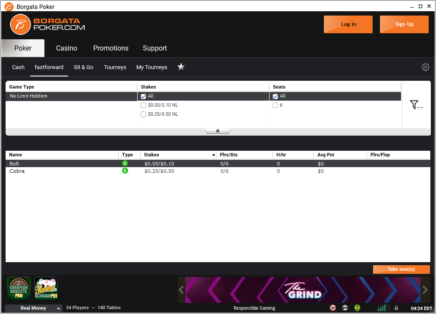Sort tables by Type column

click(x=129, y=155)
